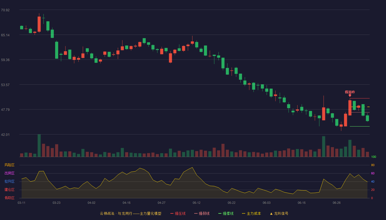Click the 03-23 date label
386x220 pixels.
tap(57, 203)
